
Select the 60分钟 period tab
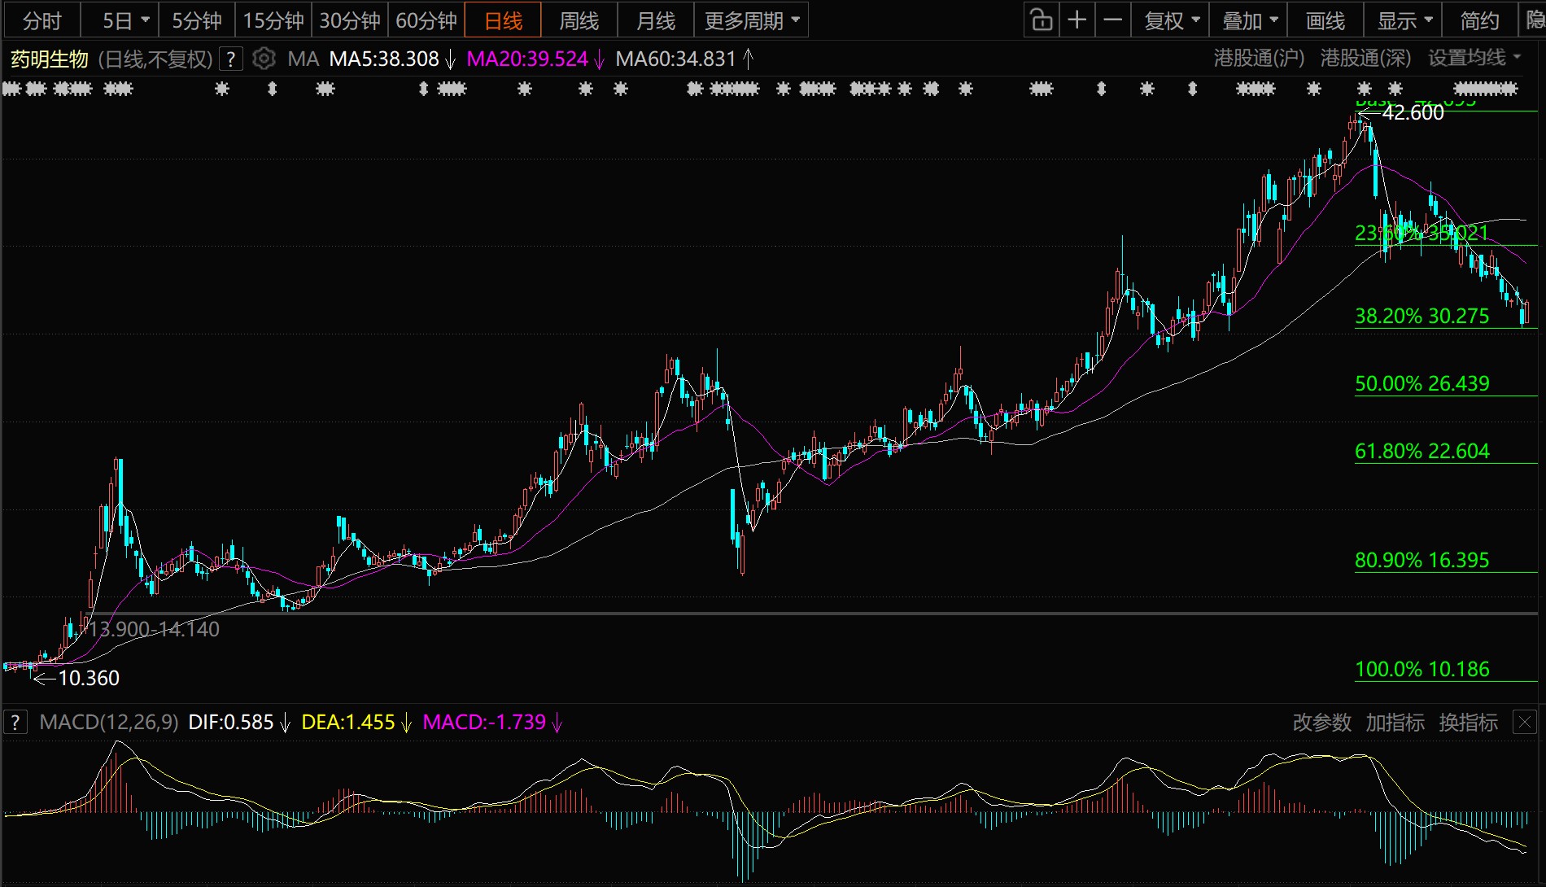[x=426, y=20]
